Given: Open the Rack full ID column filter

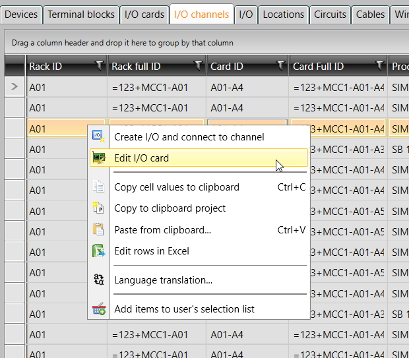Looking at the screenshot, I should click(198, 65).
